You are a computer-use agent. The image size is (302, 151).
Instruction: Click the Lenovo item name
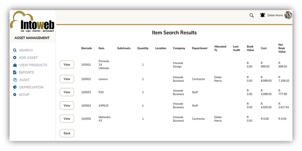103,79
